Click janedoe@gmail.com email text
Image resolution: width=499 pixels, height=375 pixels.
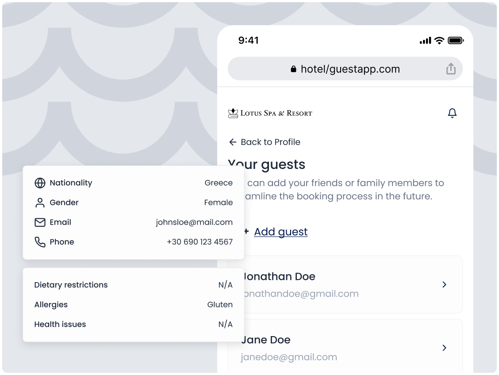coord(288,357)
